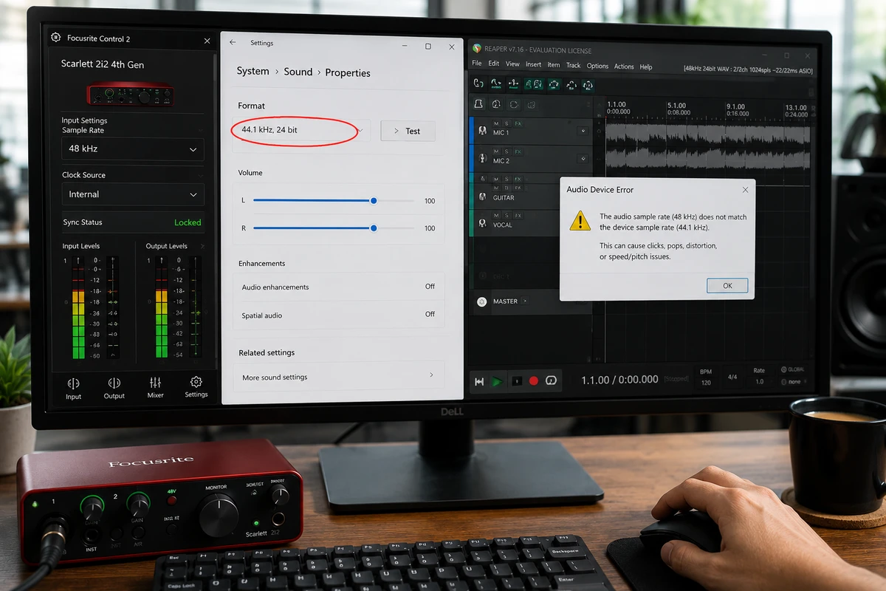
Task: Click the red Record button in REAPER
Action: (x=534, y=381)
